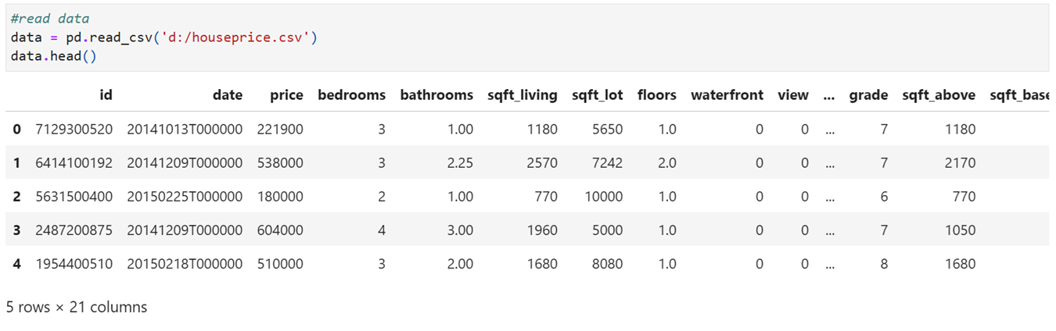The height and width of the screenshot is (331, 1056).
Task: Click the code cell input area
Action: 527,37
